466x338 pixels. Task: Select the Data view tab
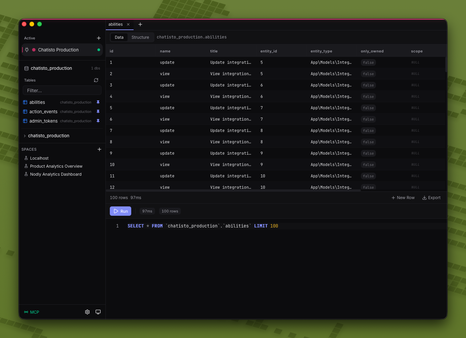click(119, 37)
